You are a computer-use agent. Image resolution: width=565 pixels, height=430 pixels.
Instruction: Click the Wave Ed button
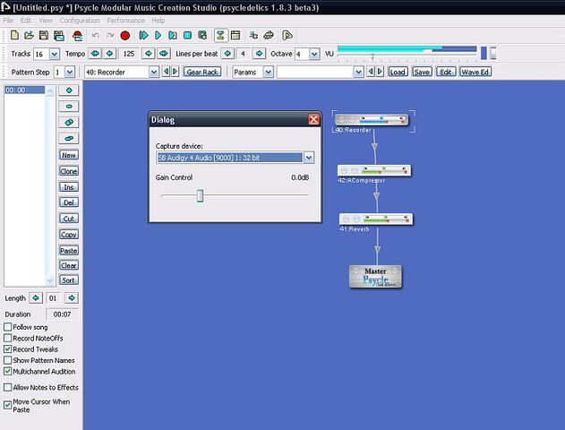pyautogui.click(x=475, y=72)
